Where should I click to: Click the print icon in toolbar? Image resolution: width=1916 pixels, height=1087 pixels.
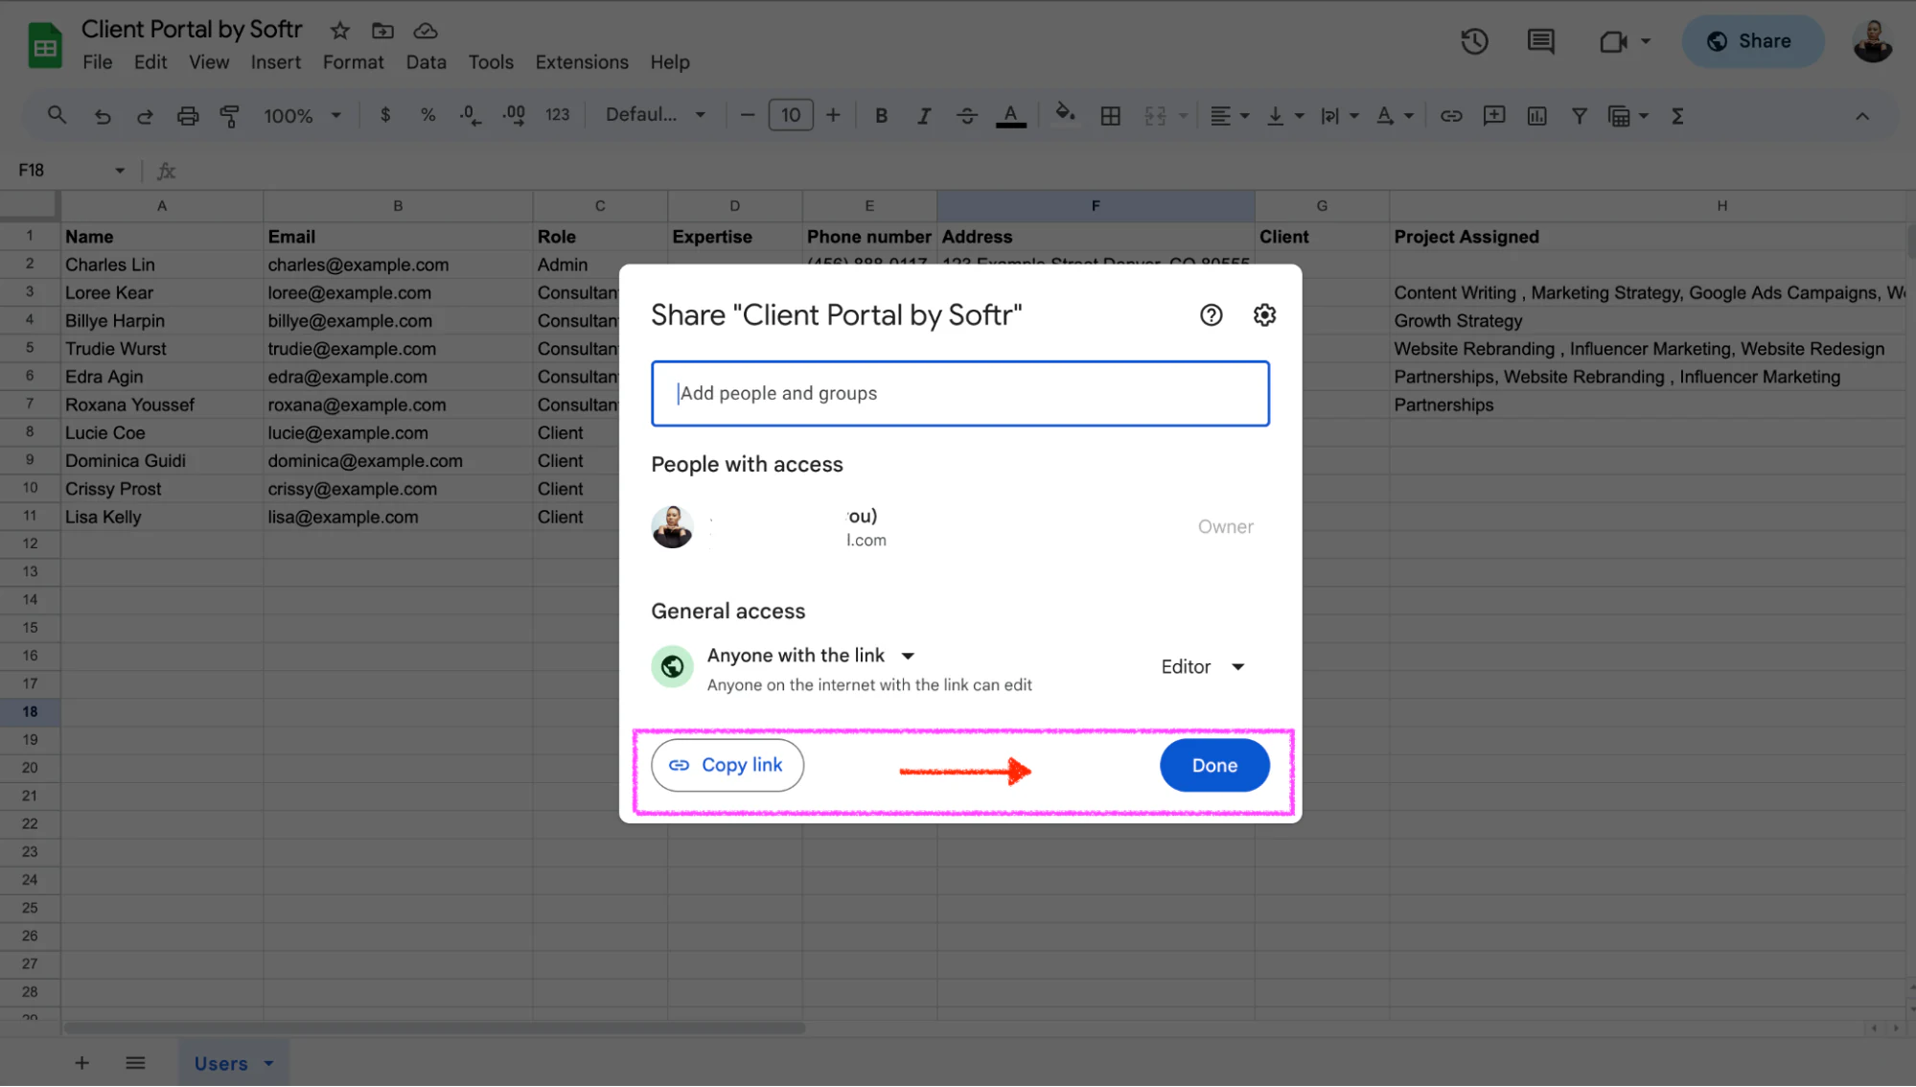(x=188, y=116)
